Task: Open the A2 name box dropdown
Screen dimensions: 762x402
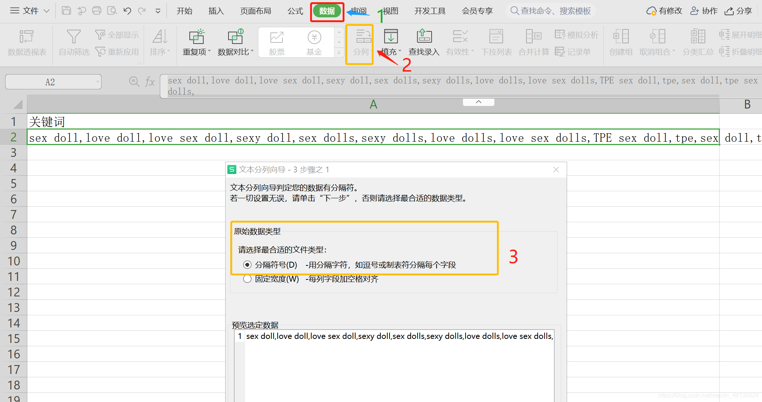Action: point(97,82)
